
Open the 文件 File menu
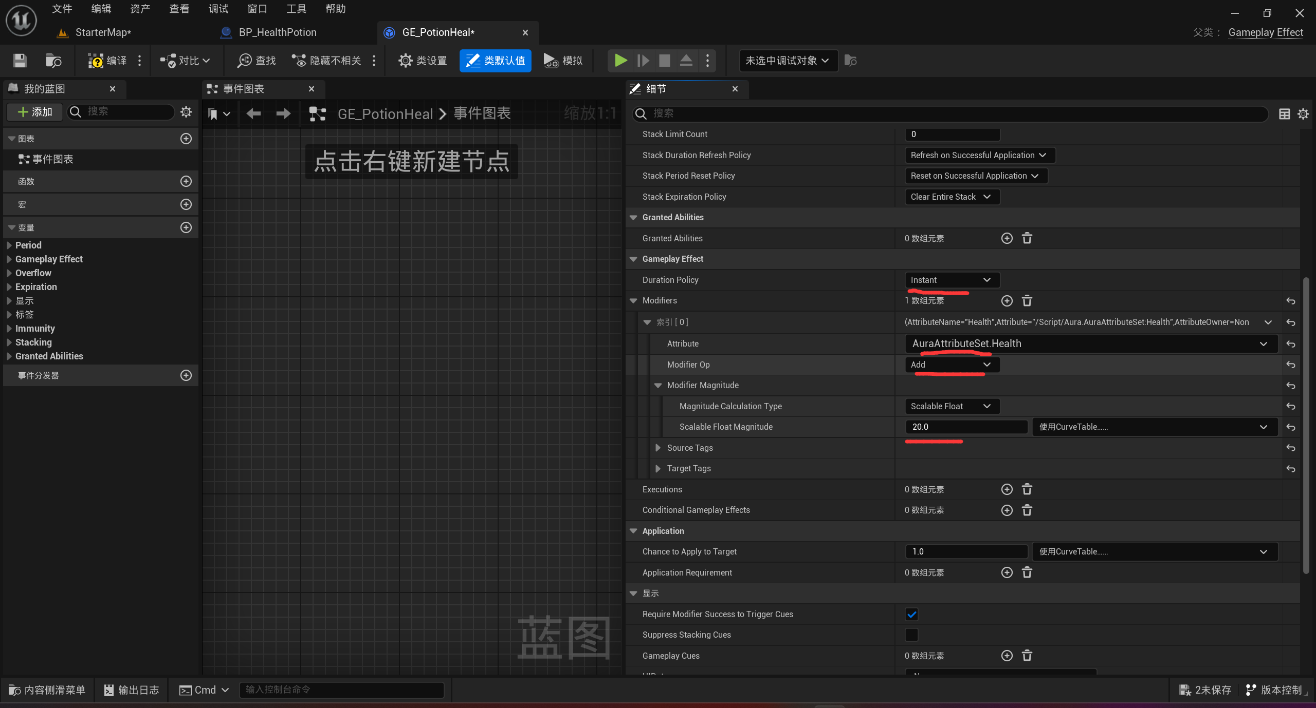pyautogui.click(x=62, y=9)
